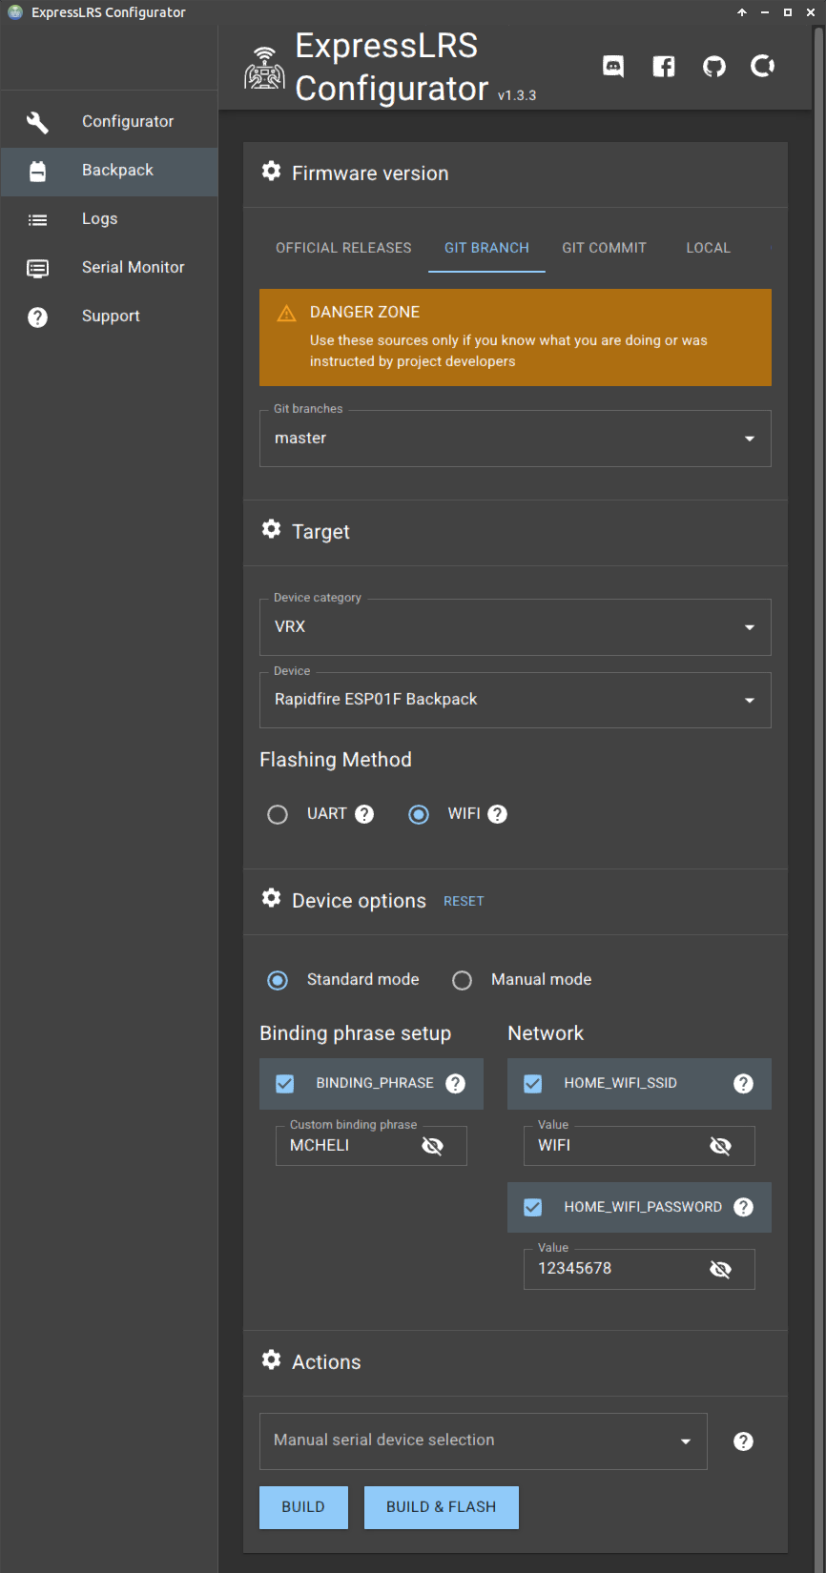The image size is (826, 1573).
Task: Open the GitHub repository icon
Action: [x=713, y=66]
